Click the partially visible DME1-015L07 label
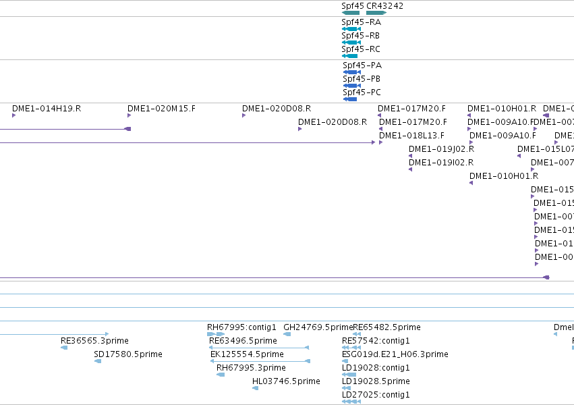The image size is (574, 405). [x=546, y=149]
